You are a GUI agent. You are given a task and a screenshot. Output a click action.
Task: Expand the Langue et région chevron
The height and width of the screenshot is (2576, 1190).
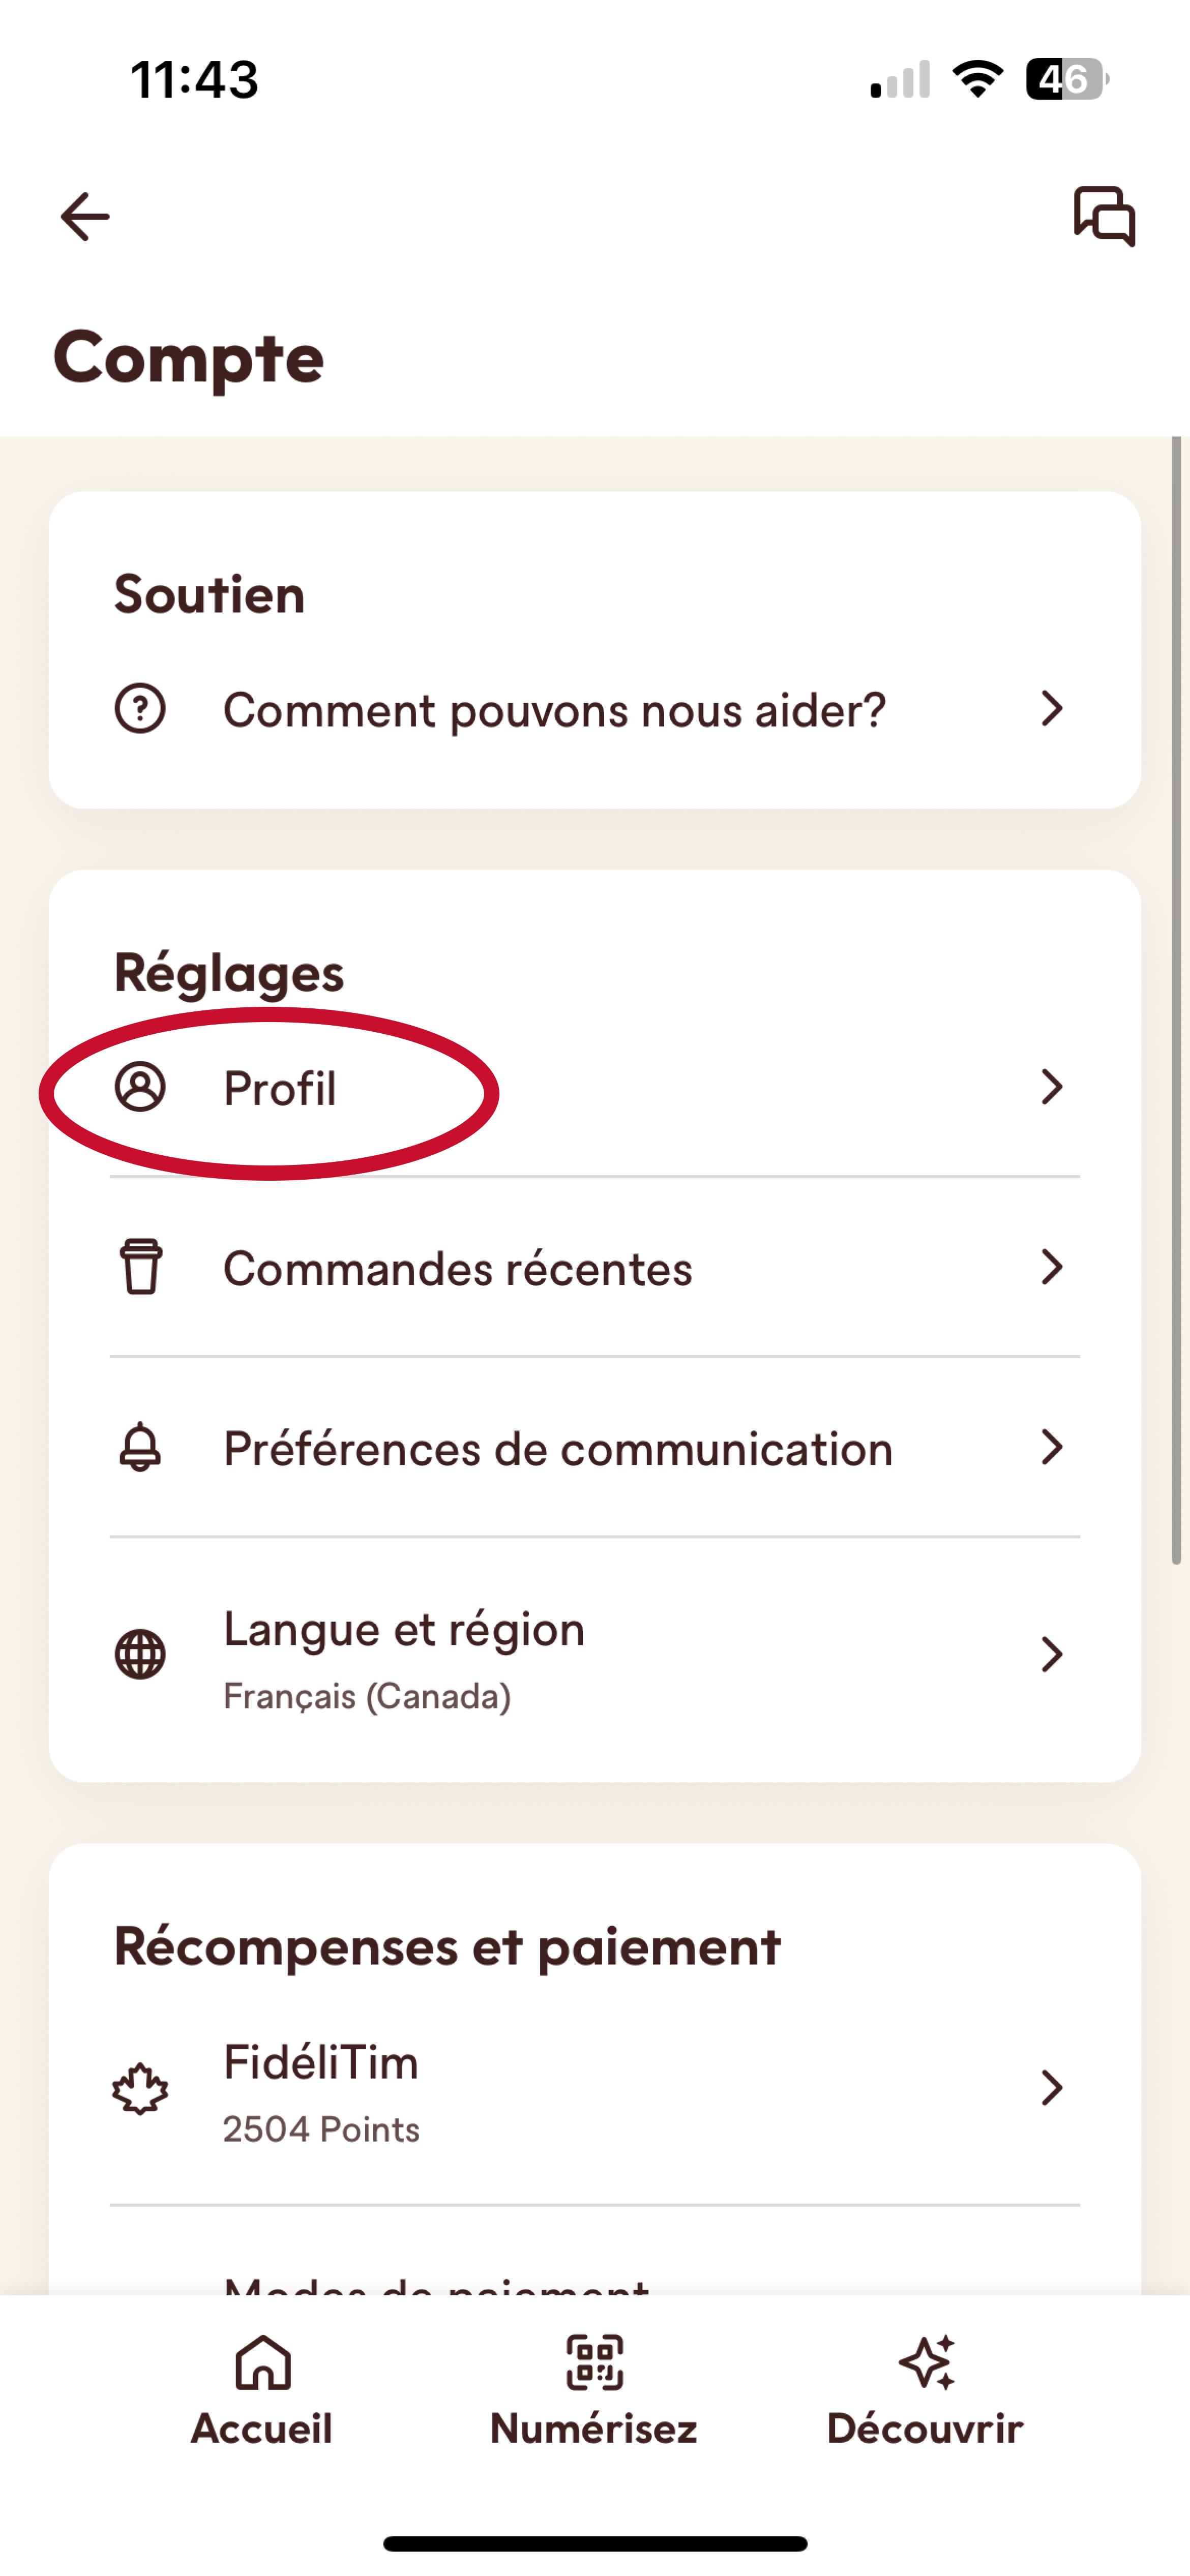tap(1051, 1654)
